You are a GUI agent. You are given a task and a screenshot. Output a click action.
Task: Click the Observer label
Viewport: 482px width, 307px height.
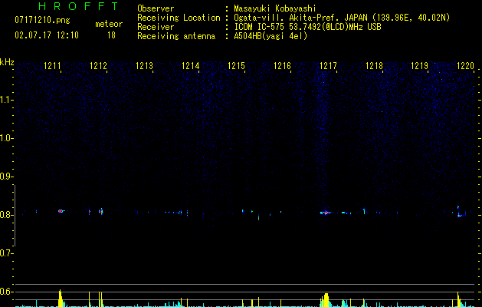tap(156, 8)
